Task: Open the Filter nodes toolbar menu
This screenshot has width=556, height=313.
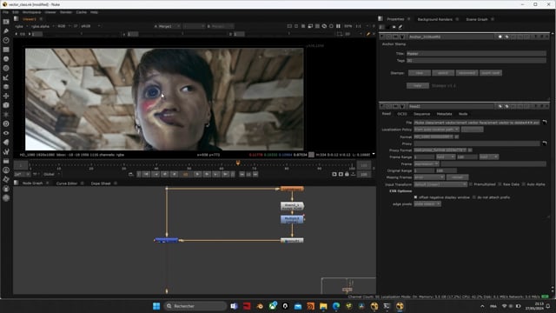Action: [x=6, y=68]
